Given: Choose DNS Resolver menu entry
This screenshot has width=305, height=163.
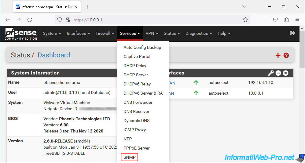Looking at the screenshot, I should 136,111.
